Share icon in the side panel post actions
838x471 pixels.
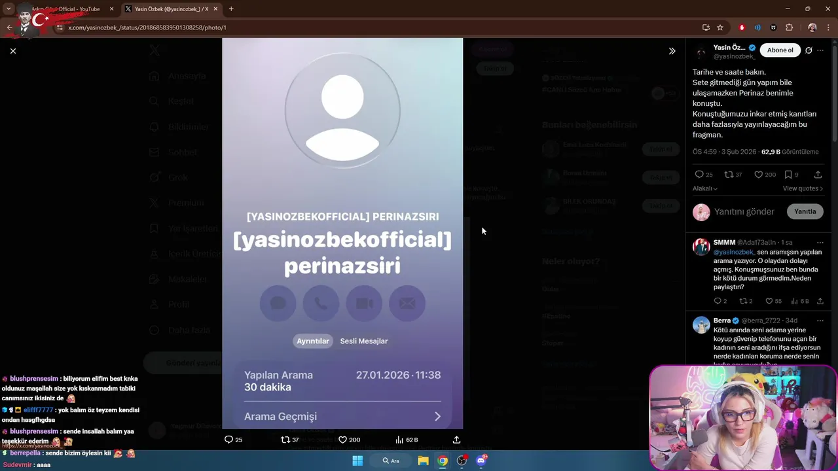pyautogui.click(x=818, y=175)
